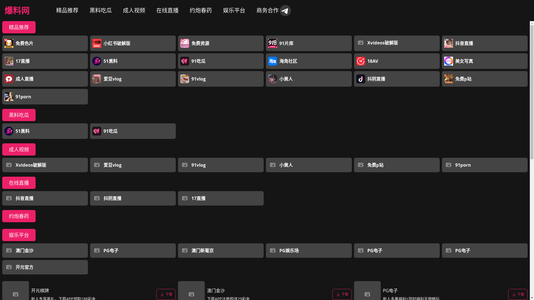The image size is (534, 300).
Task: Open 免费p站 link under 成人视频 section
Action: pyautogui.click(x=397, y=165)
